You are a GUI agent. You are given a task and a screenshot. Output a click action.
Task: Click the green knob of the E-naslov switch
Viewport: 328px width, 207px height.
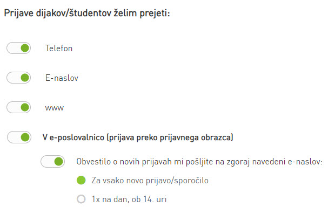25,78
